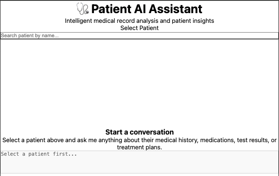Click the "Start a conversation" heading
This screenshot has width=279, height=176.
click(139, 132)
